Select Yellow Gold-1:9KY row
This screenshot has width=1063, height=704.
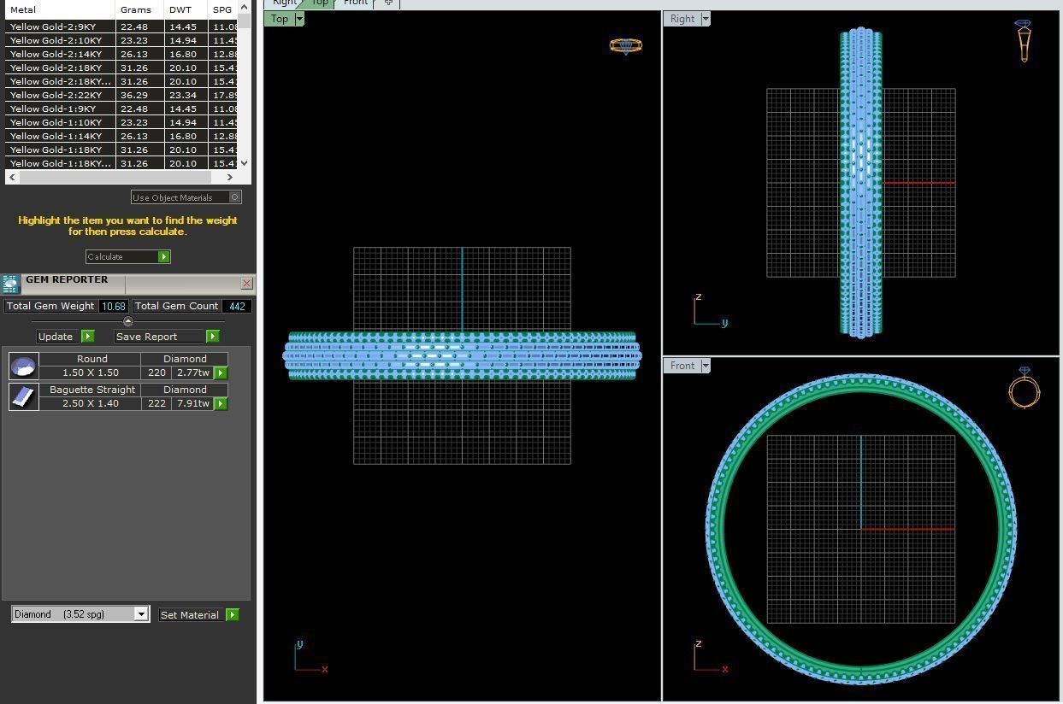pos(121,109)
